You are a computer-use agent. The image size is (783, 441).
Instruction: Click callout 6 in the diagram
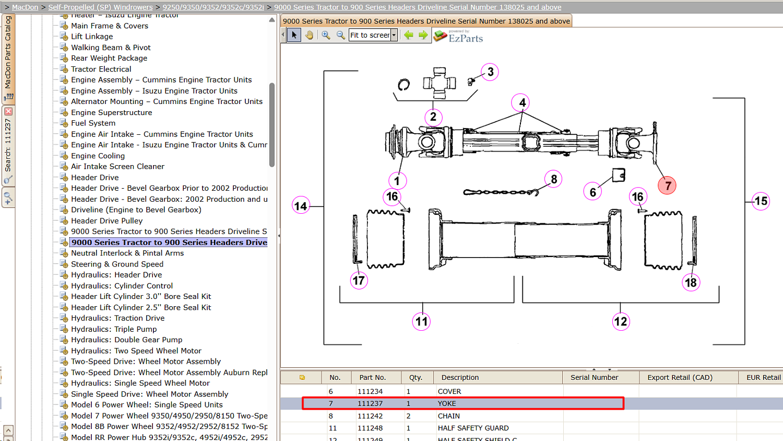pyautogui.click(x=592, y=192)
